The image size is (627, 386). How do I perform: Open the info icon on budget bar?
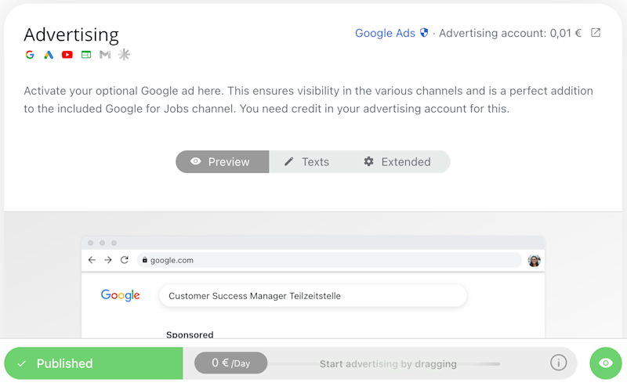[x=558, y=363]
